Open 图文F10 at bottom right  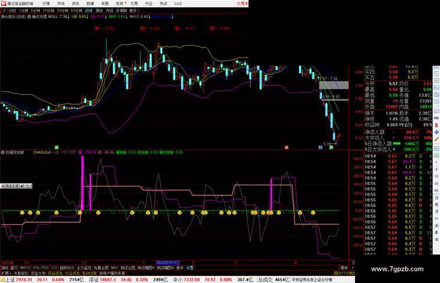click(x=341, y=273)
